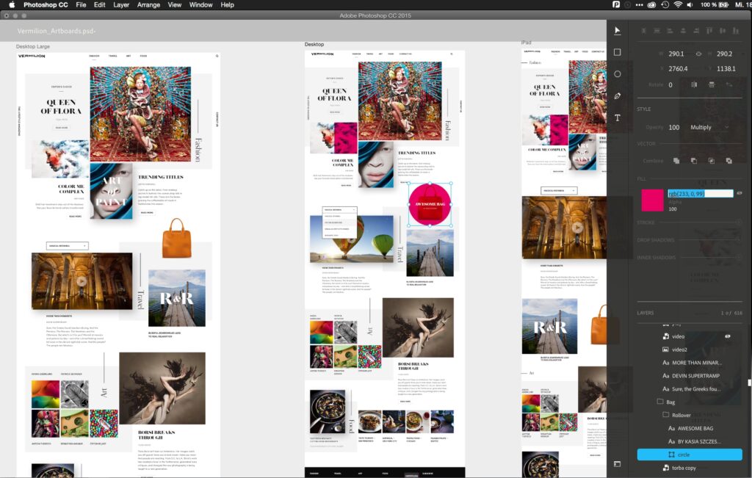Select the Pen tool
The image size is (752, 478).
tap(617, 96)
